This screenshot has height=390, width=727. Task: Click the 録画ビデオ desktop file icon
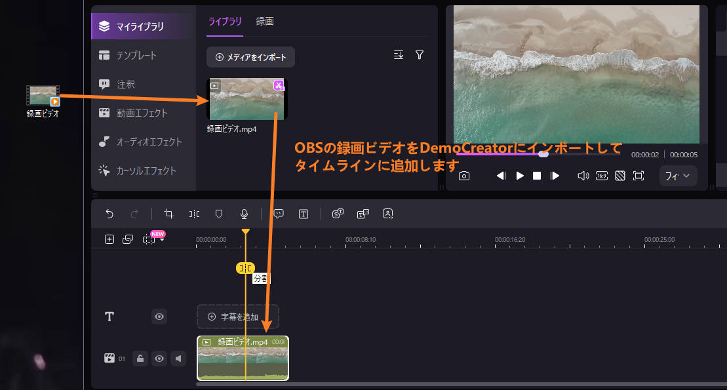coord(43,96)
